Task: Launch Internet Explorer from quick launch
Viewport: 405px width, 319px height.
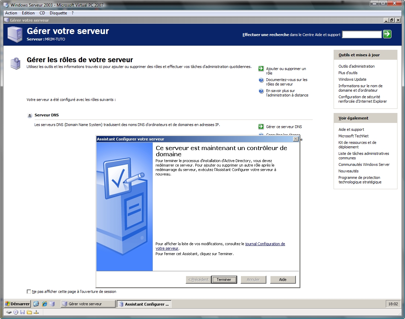Action: pyautogui.click(x=44, y=304)
